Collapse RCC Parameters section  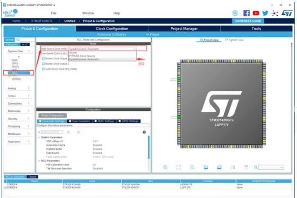pos(39,161)
